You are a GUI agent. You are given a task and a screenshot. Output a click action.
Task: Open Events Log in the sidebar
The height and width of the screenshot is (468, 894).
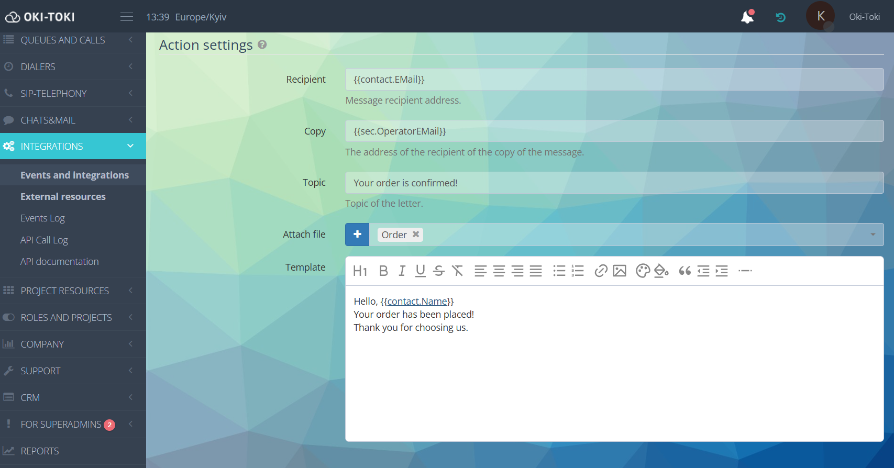pos(42,218)
